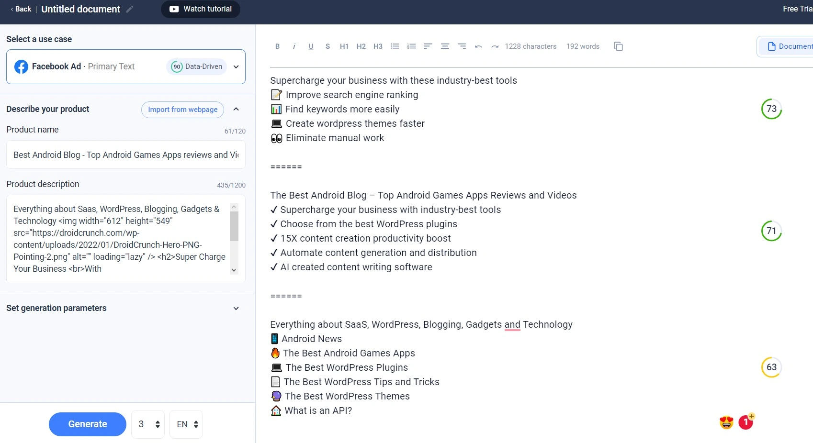Click 'The Best WordPress Plugins' line
Image resolution: width=813 pixels, height=443 pixels.
tap(347, 367)
